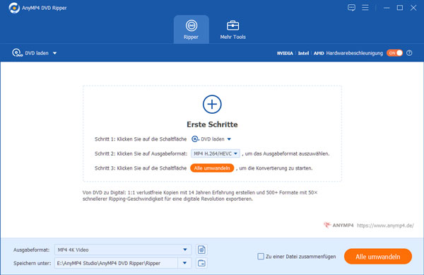
Task: Click the DVD disc icon in the toolbar
Action: pyautogui.click(x=17, y=53)
